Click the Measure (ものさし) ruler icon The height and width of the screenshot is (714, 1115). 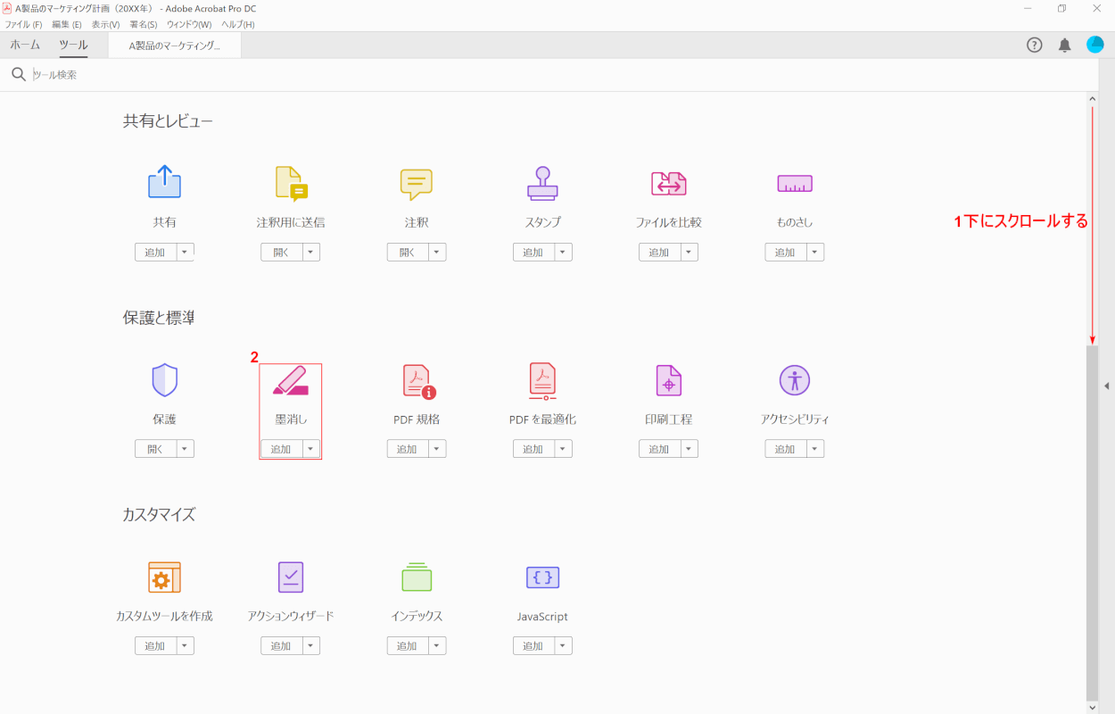tap(794, 184)
